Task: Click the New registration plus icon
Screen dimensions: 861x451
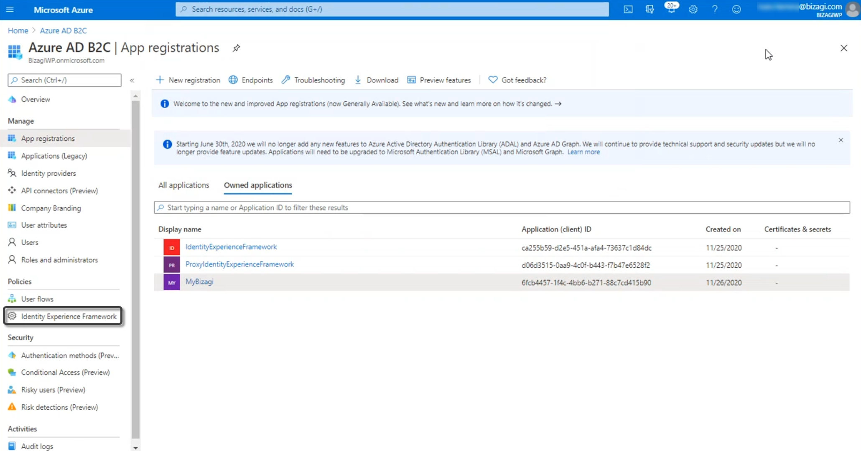Action: [x=160, y=80]
